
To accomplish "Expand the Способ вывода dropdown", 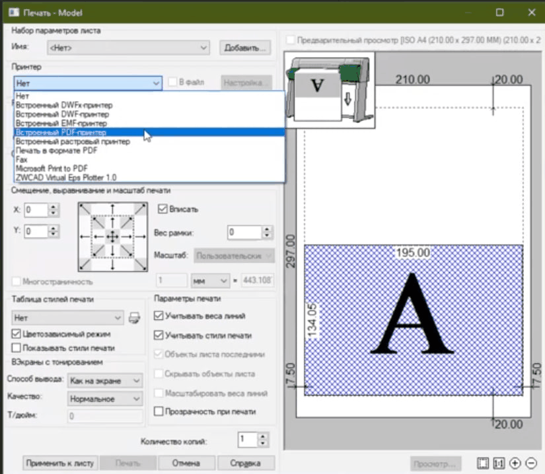I will [x=106, y=381].
